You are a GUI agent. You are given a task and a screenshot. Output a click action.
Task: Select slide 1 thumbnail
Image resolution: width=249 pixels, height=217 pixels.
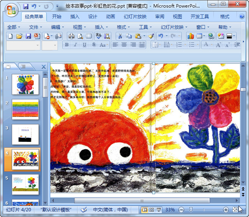[25, 85]
